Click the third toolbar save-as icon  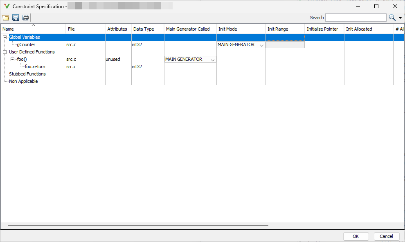click(25, 18)
